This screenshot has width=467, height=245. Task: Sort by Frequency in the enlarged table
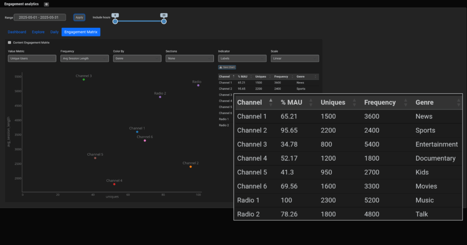405,102
